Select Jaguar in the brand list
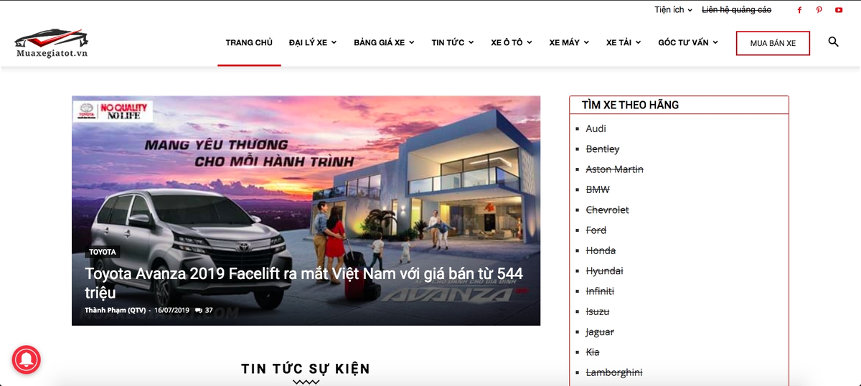The height and width of the screenshot is (386, 861). pos(600,331)
